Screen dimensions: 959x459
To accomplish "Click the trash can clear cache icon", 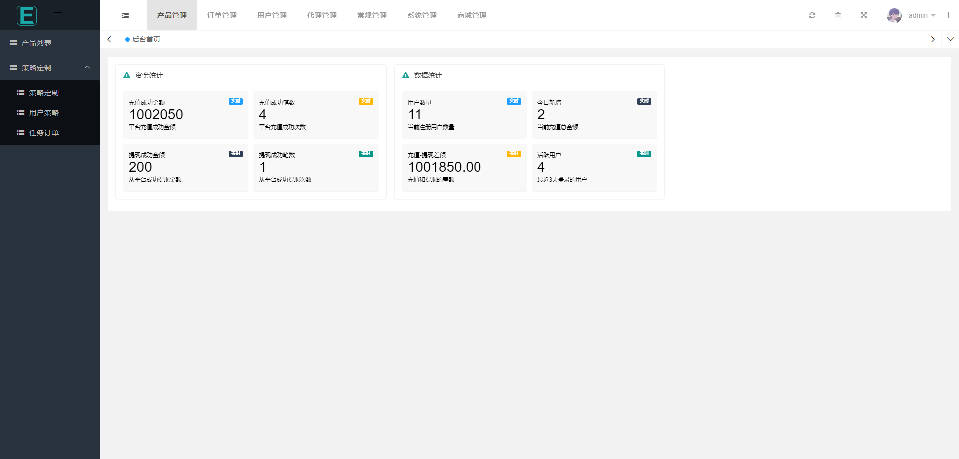I will coord(838,16).
